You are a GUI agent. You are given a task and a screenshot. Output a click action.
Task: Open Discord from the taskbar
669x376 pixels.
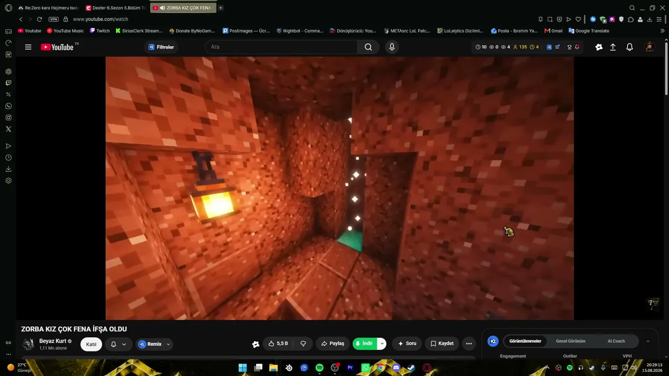[396, 368]
